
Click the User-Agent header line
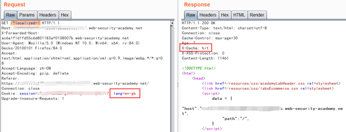[70, 43]
